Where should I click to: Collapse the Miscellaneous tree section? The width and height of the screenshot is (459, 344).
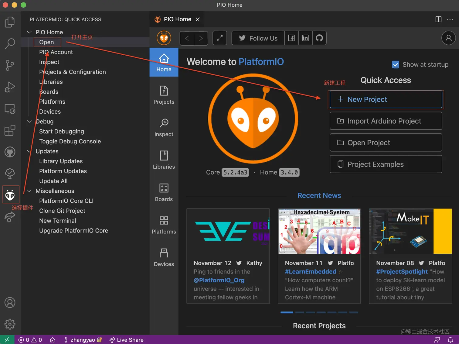(29, 191)
